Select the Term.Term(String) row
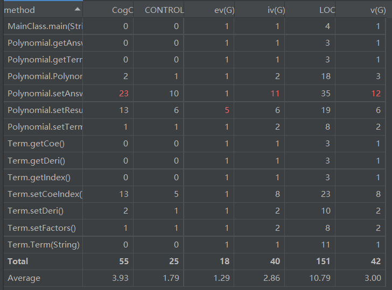 tap(194, 245)
